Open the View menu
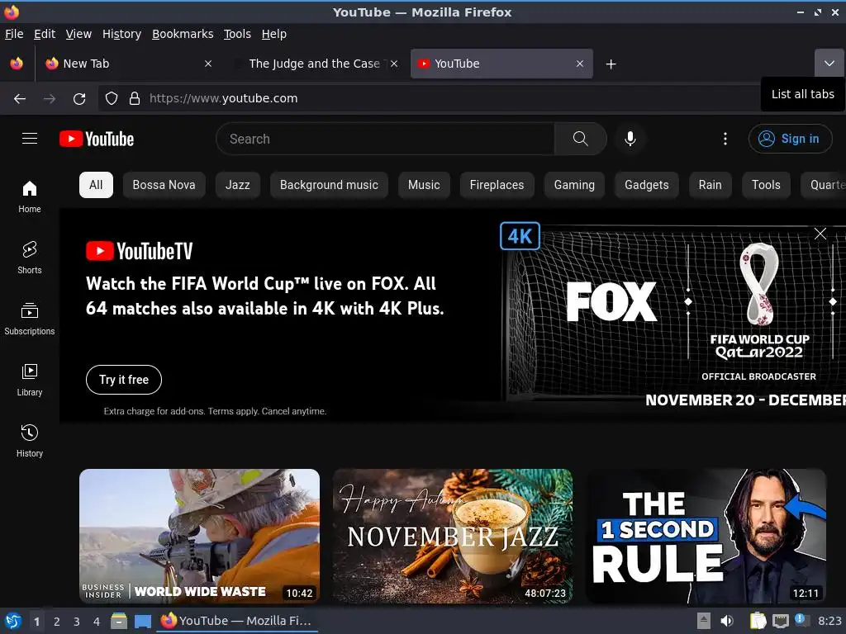846x634 pixels. click(x=78, y=34)
